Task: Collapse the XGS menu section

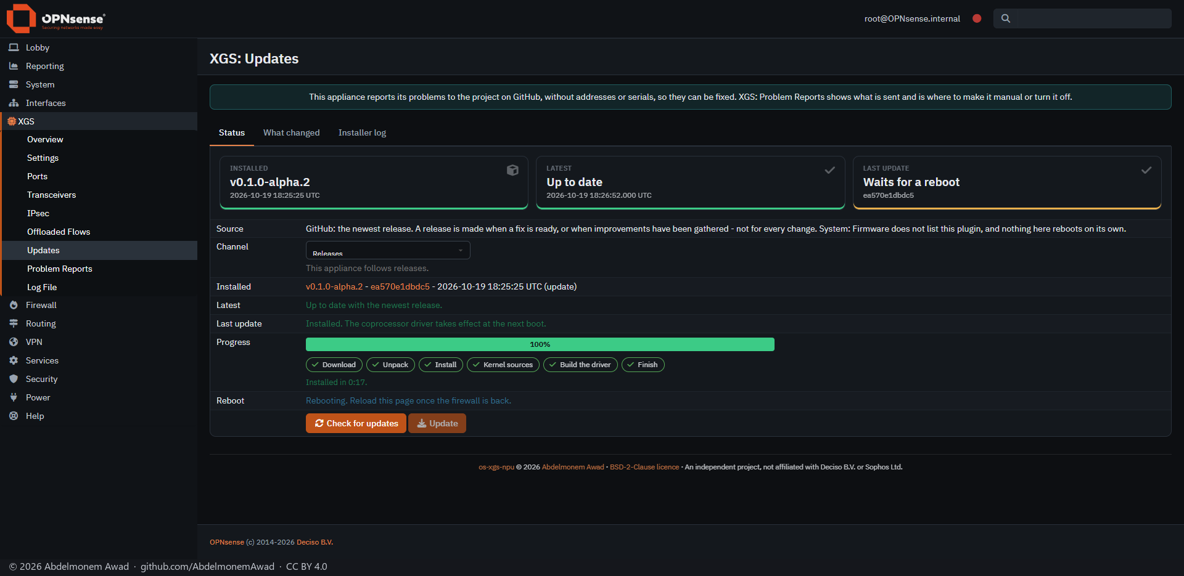Action: 99,121
